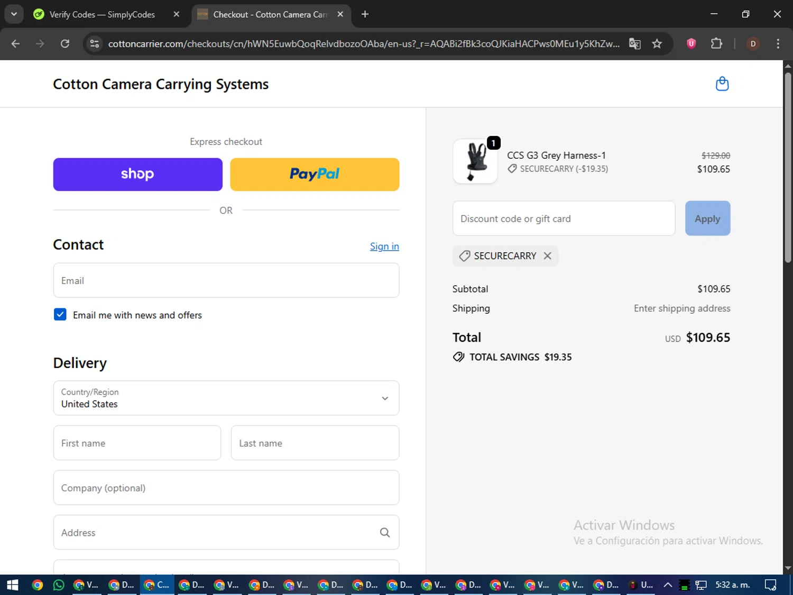Screen dimensions: 793x595
Task: Open the Windows notification center icon
Action: [x=770, y=585]
